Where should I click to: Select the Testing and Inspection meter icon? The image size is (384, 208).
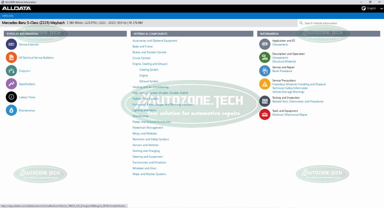click(x=264, y=101)
